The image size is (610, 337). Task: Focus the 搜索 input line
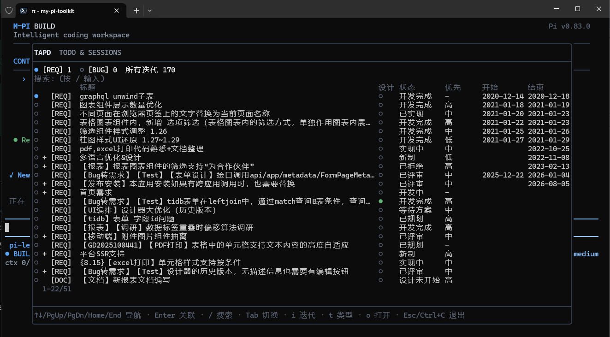(x=69, y=79)
